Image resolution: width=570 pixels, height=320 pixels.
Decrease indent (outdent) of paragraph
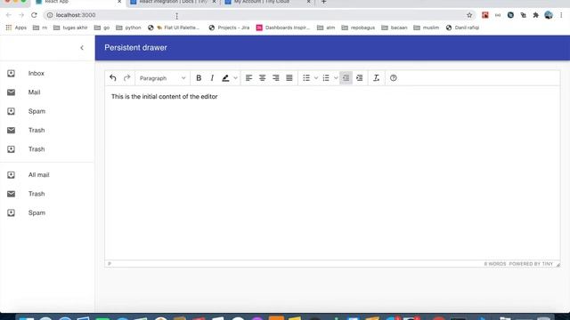click(346, 78)
